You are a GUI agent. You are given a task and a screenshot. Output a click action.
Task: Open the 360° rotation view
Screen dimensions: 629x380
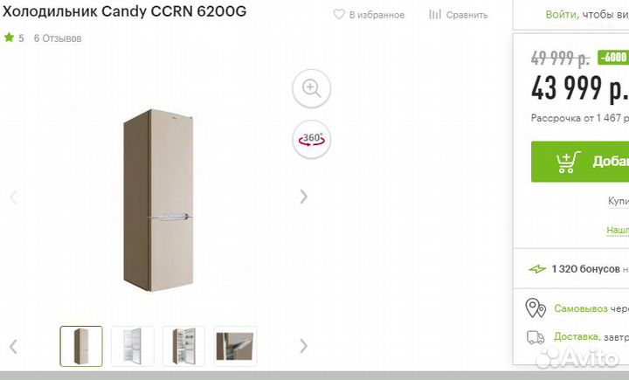[x=311, y=139]
